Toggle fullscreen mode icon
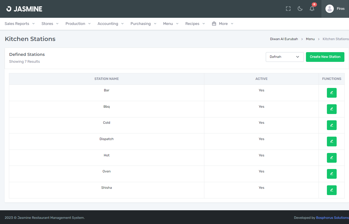Screen dimensions: 349x224 [288, 9]
